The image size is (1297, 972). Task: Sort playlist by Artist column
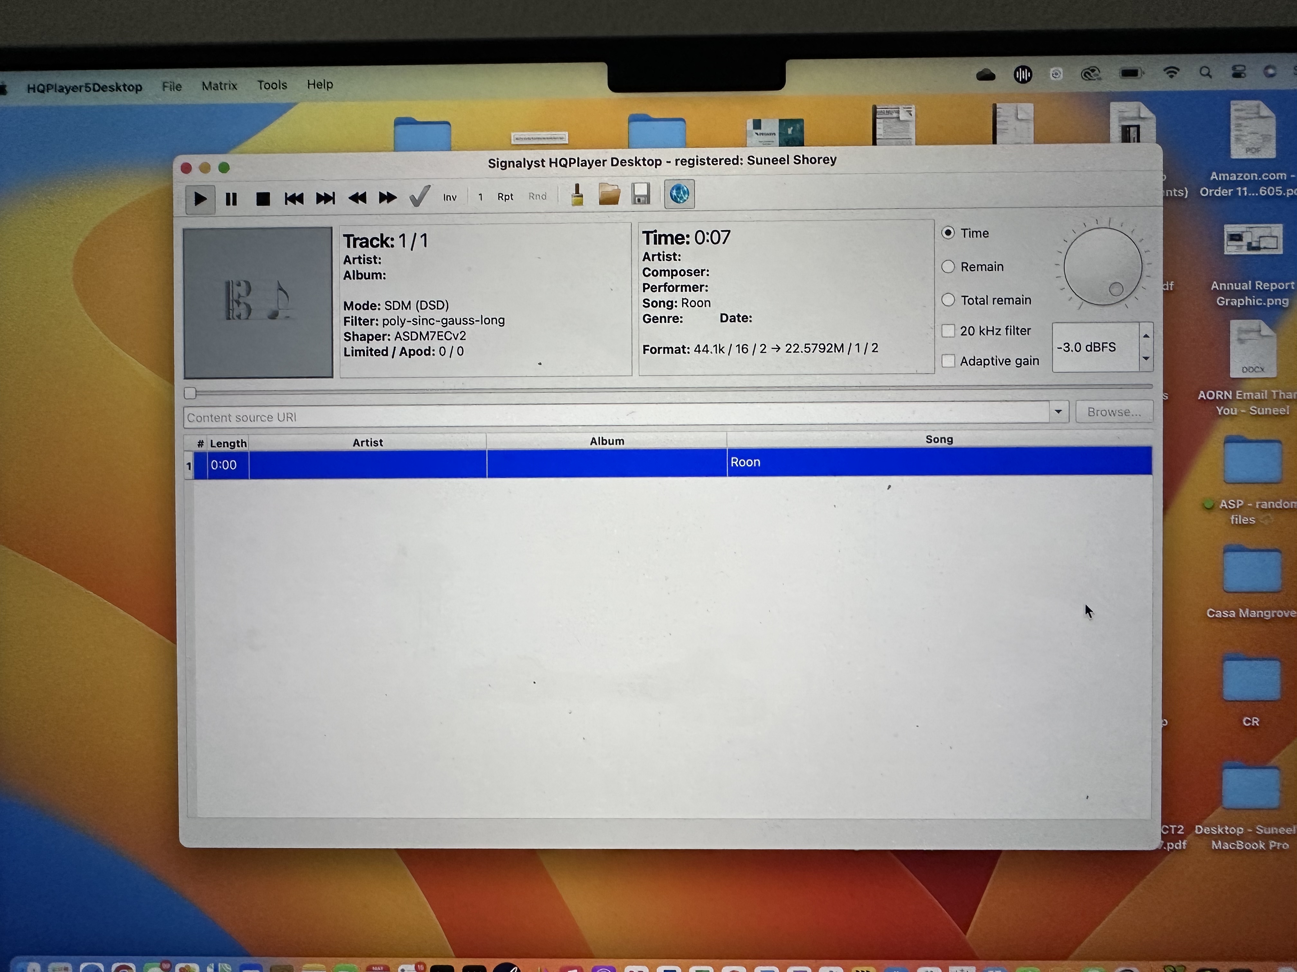pyautogui.click(x=368, y=442)
